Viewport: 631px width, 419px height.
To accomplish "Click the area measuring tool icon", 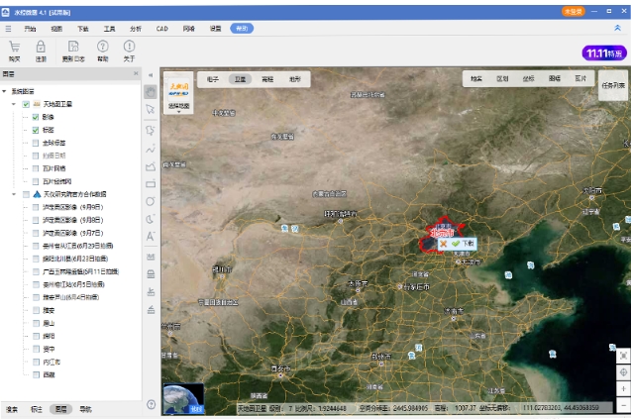I will (x=151, y=274).
